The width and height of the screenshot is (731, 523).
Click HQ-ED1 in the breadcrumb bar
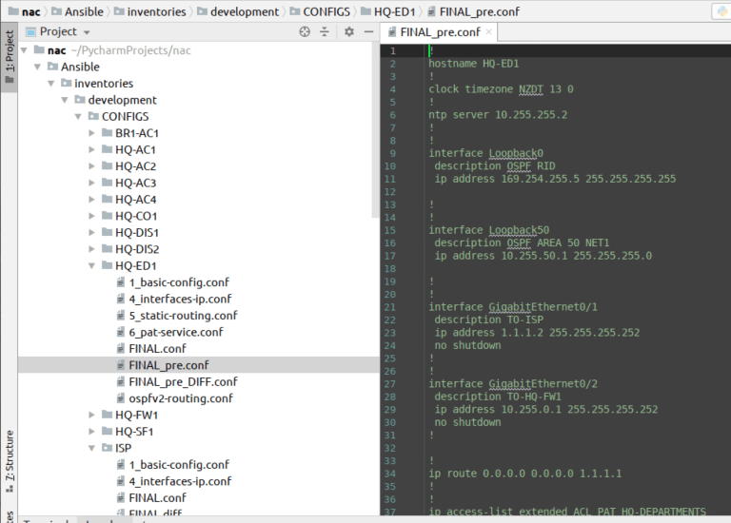(x=388, y=11)
